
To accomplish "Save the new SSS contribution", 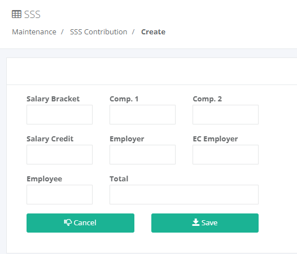I will (x=205, y=223).
